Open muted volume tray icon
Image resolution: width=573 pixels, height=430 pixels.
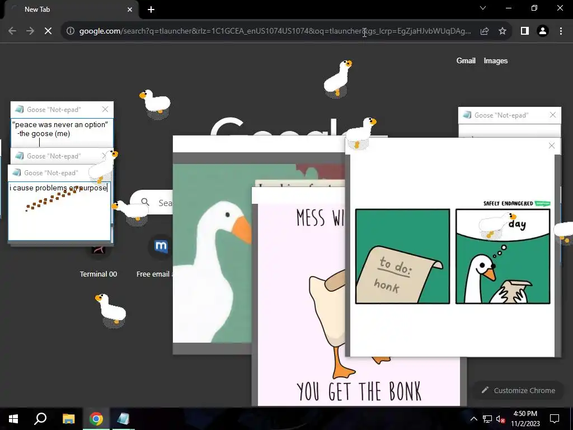coord(500,419)
